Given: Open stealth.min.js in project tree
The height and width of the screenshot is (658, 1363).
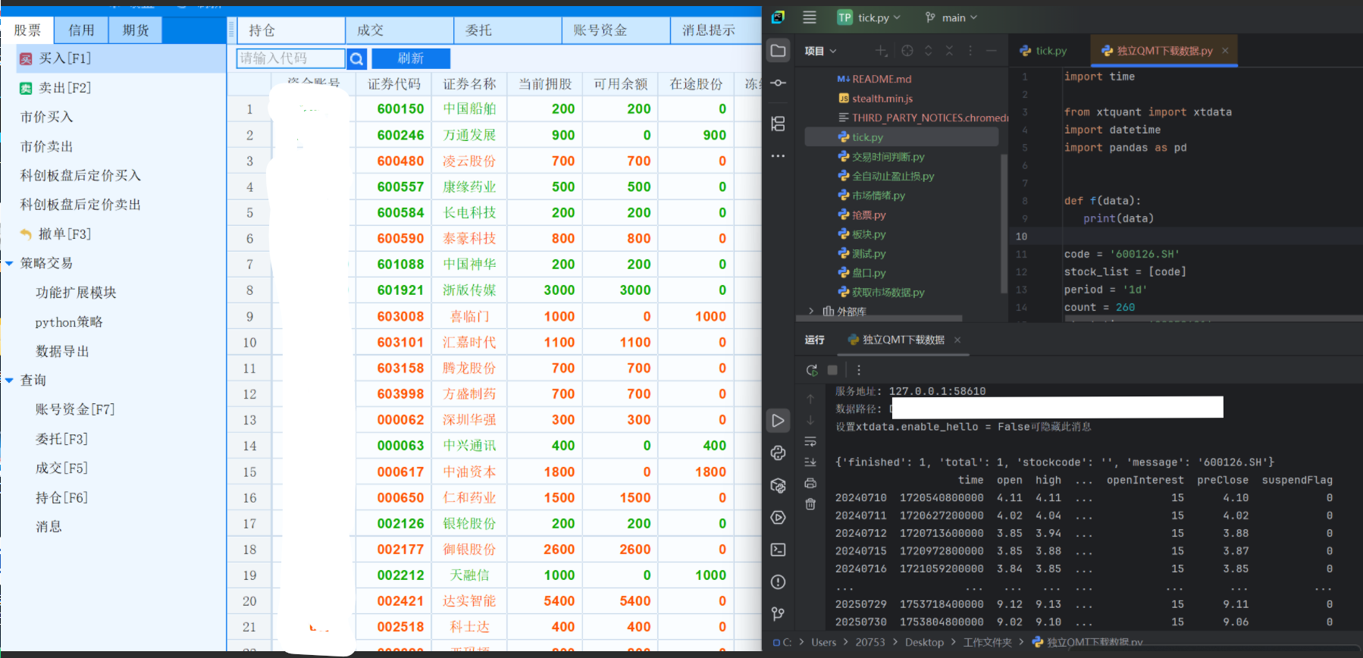Looking at the screenshot, I should (x=875, y=99).
